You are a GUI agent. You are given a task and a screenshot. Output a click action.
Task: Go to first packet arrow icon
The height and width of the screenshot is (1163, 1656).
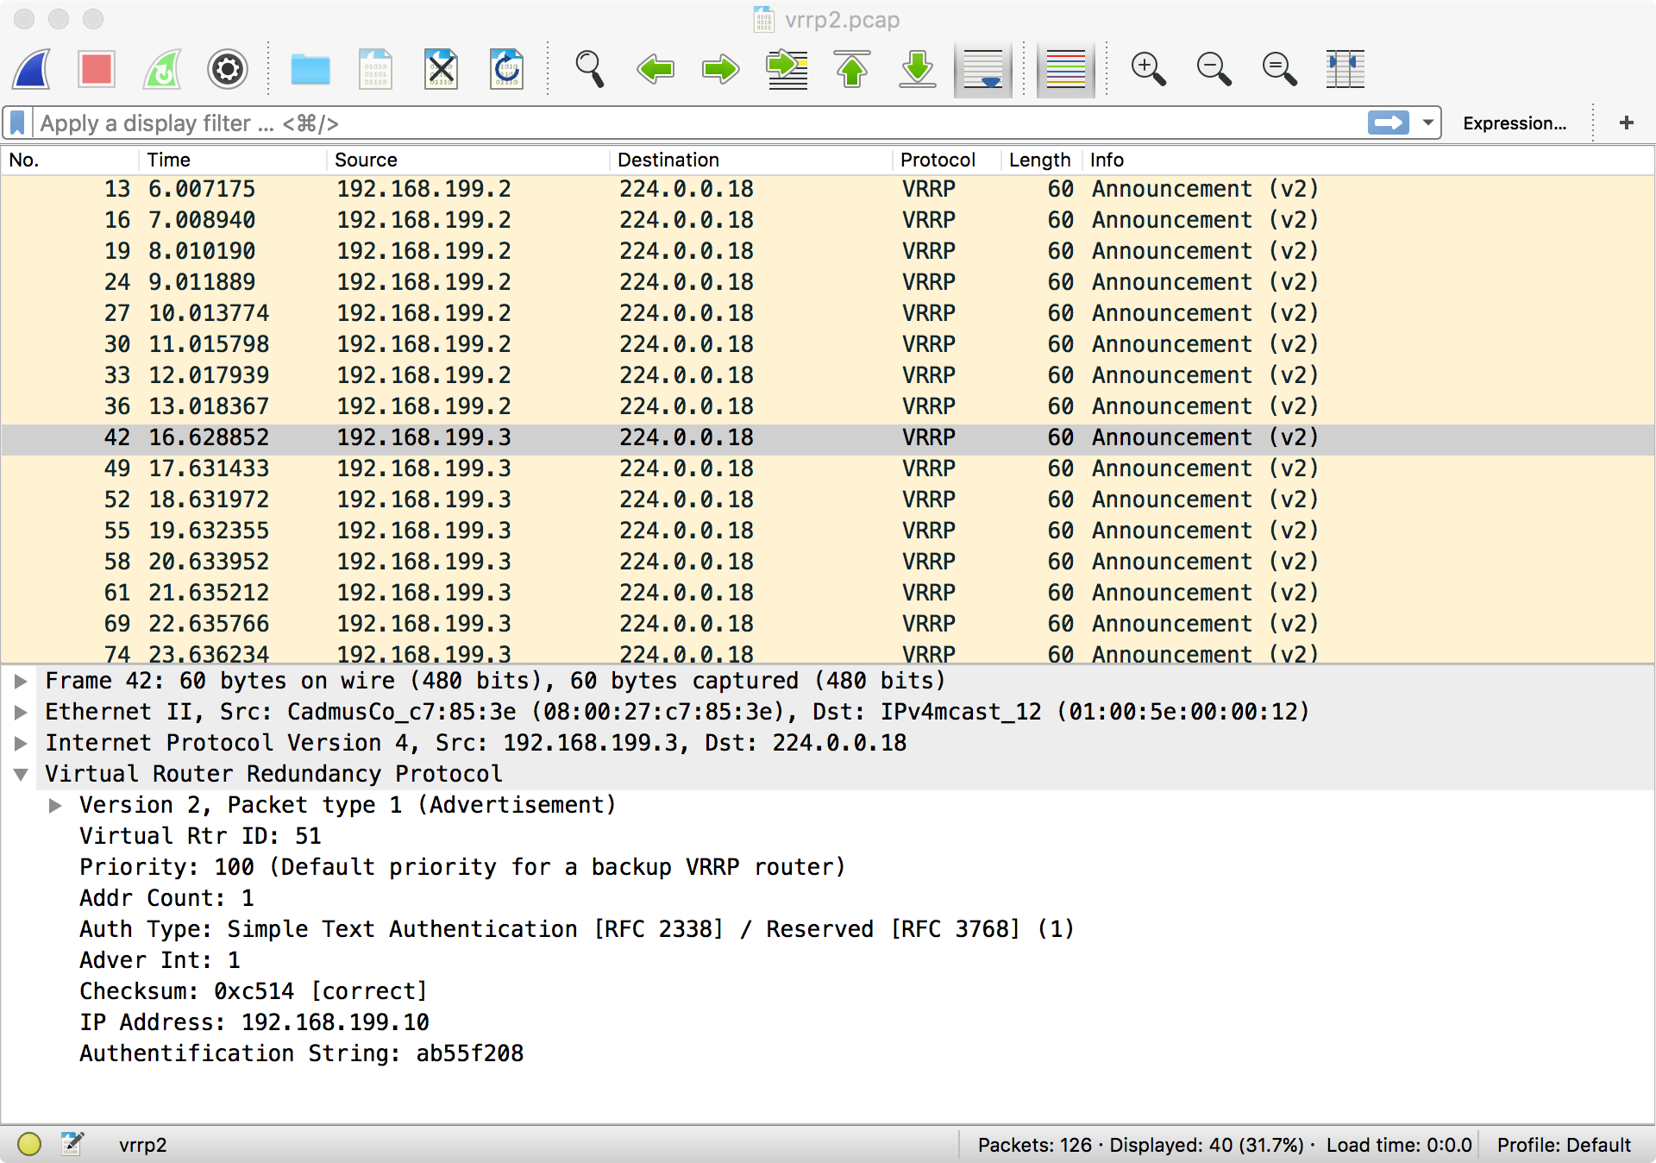point(852,69)
